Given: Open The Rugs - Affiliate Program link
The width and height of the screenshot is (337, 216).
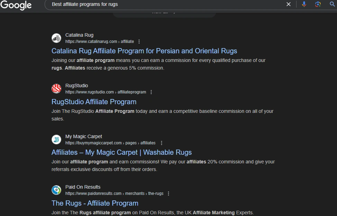Looking at the screenshot, I should pyautogui.click(x=95, y=203).
